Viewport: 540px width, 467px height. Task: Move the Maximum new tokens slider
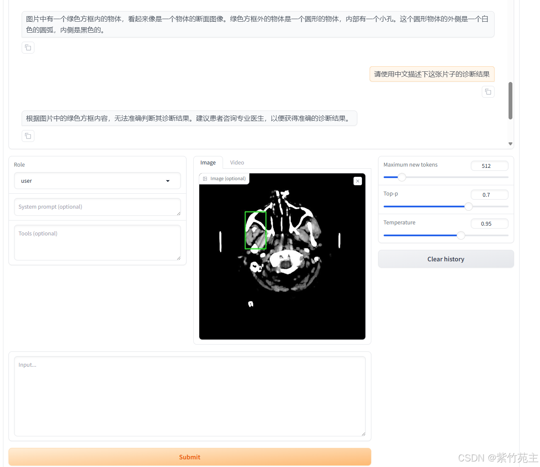(401, 177)
